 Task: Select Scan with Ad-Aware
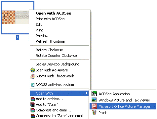tap(59, 70)
